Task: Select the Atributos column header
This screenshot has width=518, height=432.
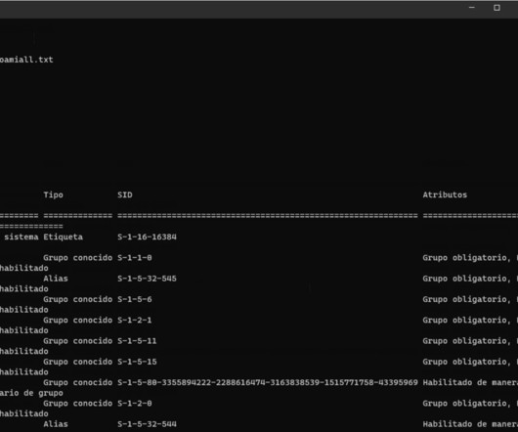Action: [x=445, y=194]
